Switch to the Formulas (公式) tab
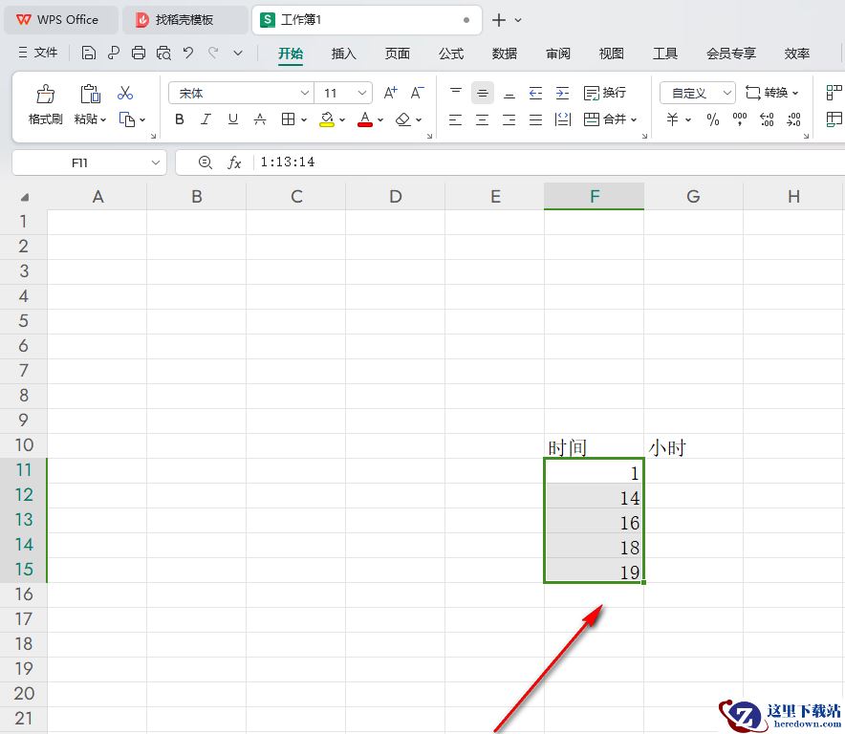 pyautogui.click(x=451, y=54)
